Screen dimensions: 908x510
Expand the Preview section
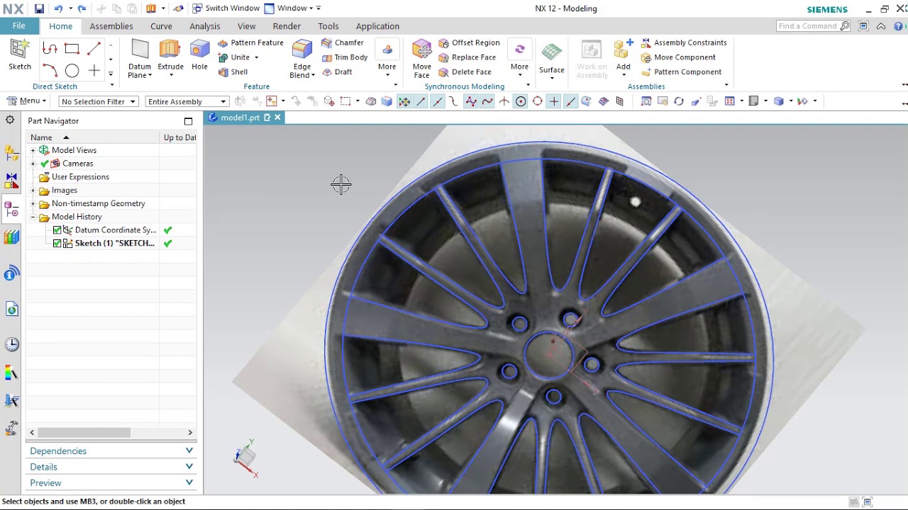pos(111,482)
